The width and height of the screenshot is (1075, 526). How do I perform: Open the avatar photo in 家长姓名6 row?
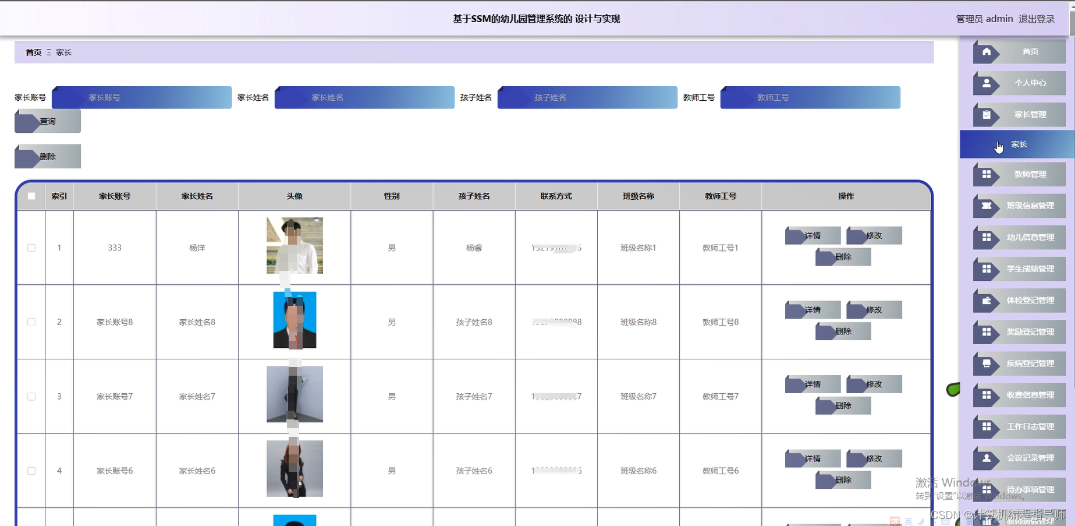tap(295, 469)
